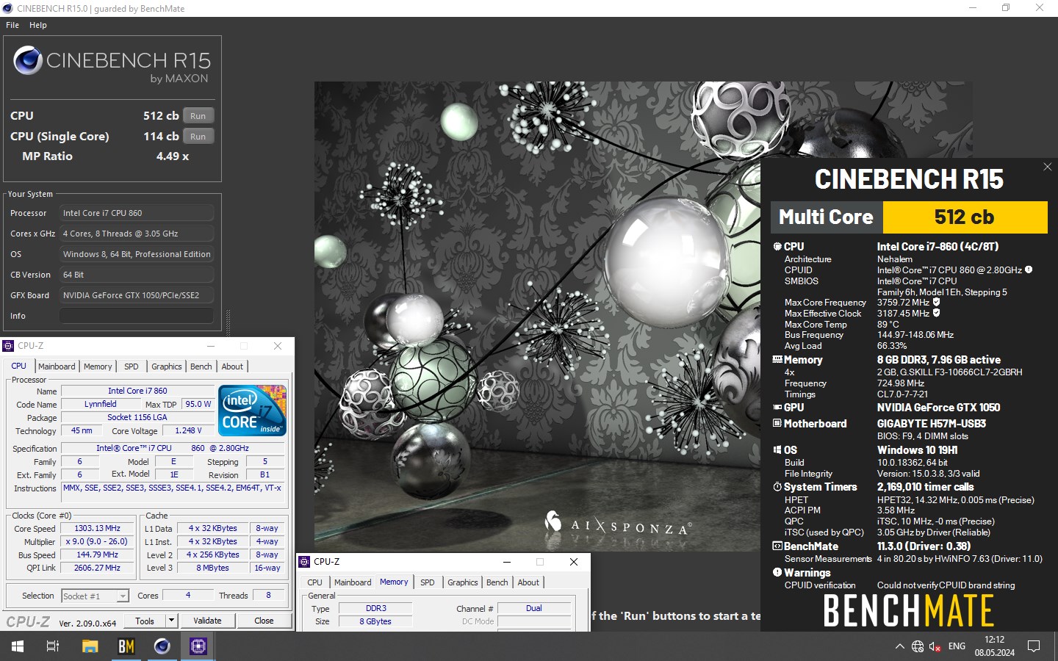This screenshot has height=661, width=1058.
Task: Click Max Core Frequency verified shield
Action: point(936,302)
